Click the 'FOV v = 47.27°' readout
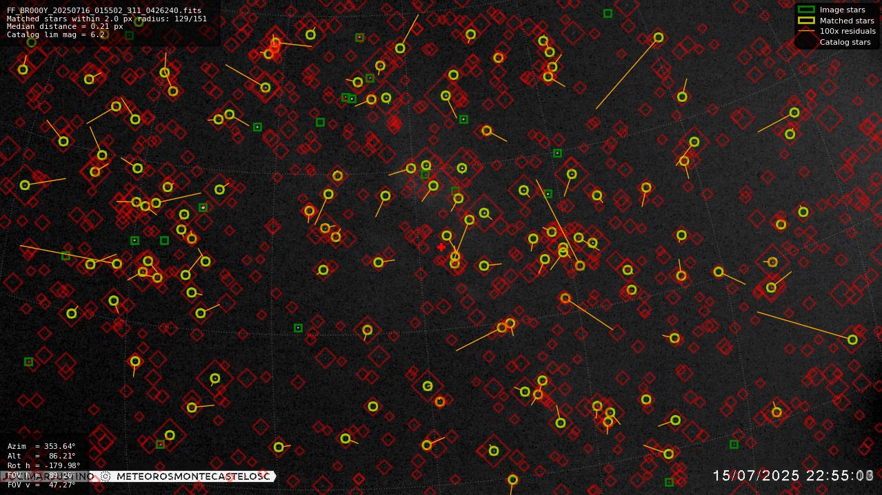Viewport: 882px width, 495px height. [41, 485]
